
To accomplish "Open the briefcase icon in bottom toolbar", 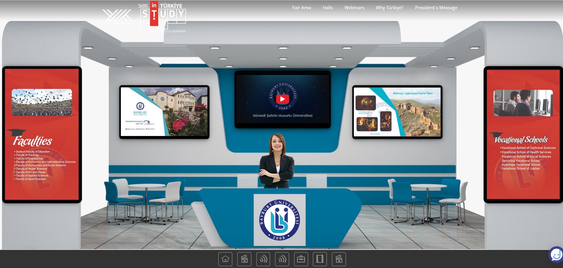I will click(301, 259).
